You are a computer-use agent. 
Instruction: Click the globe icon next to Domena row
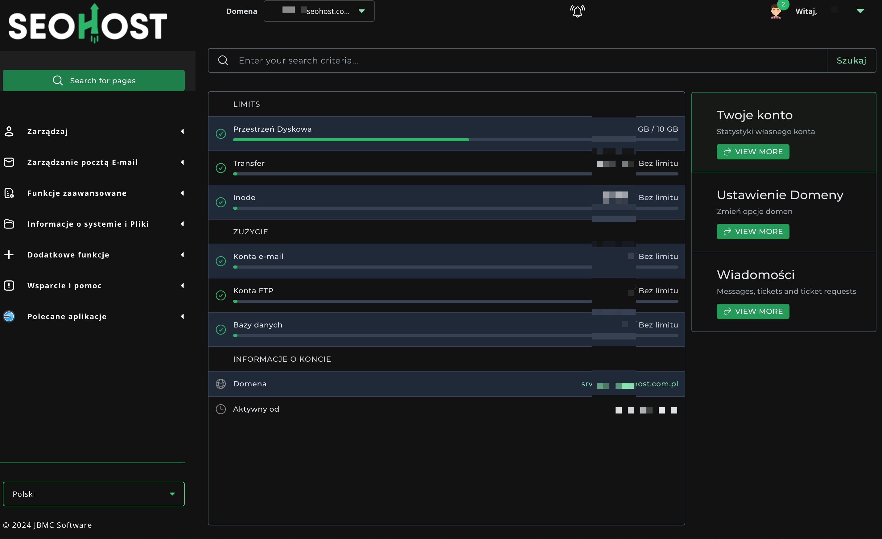tap(221, 384)
